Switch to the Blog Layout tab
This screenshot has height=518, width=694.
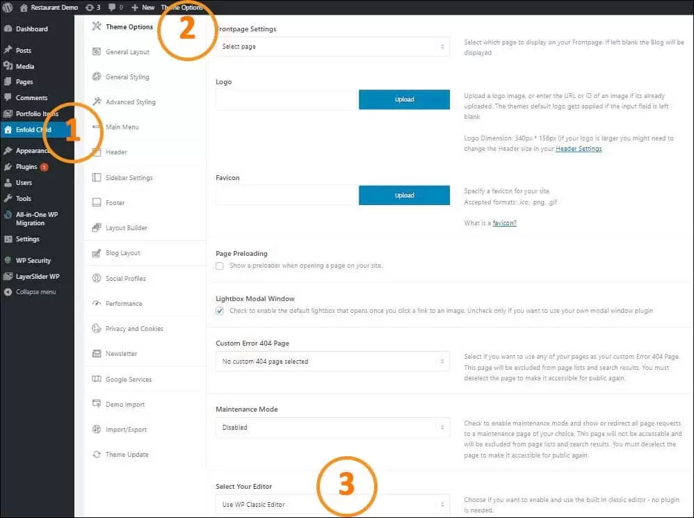pos(122,253)
